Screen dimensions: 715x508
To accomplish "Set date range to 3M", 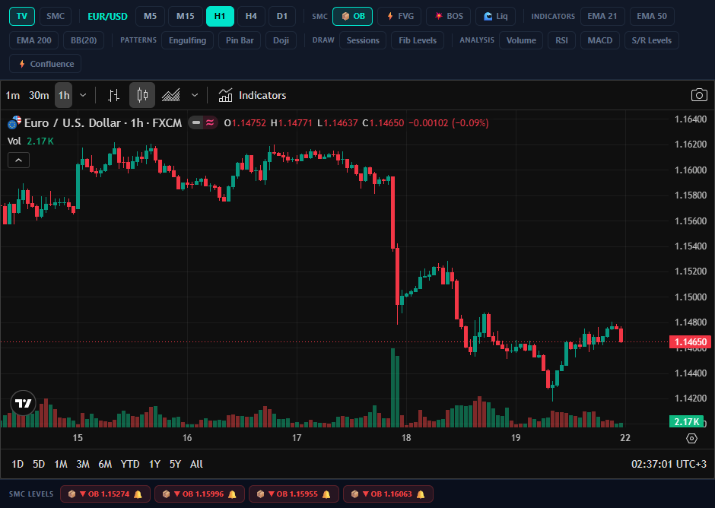I will click(x=83, y=464).
